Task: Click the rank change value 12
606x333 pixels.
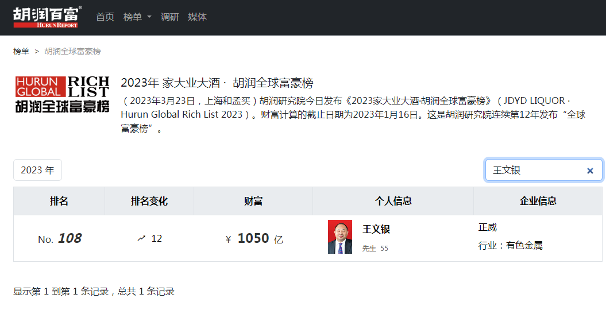Action: 156,238
